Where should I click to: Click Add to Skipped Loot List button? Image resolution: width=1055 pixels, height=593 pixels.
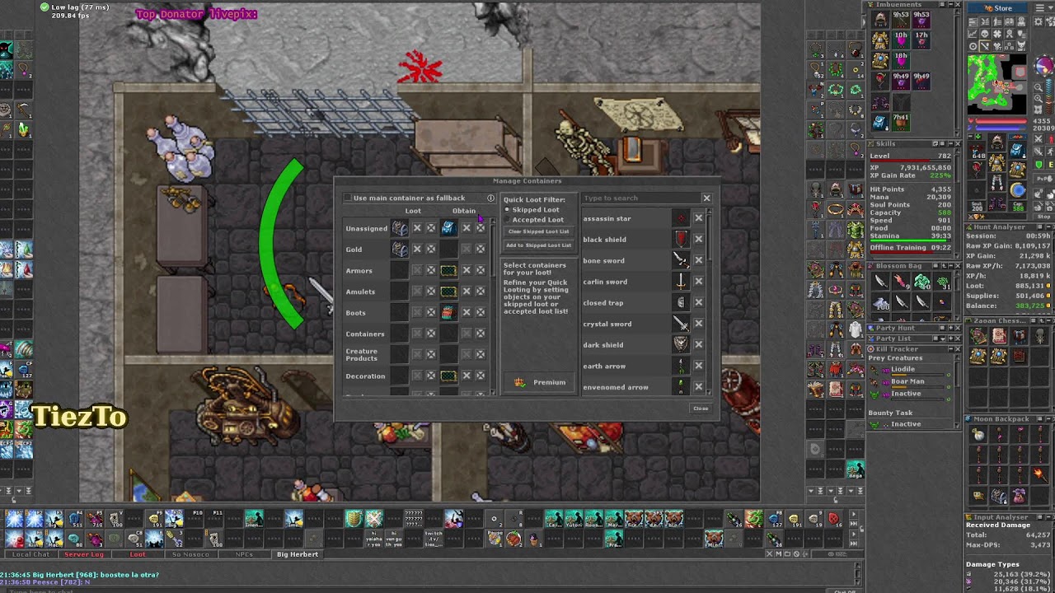pyautogui.click(x=539, y=245)
